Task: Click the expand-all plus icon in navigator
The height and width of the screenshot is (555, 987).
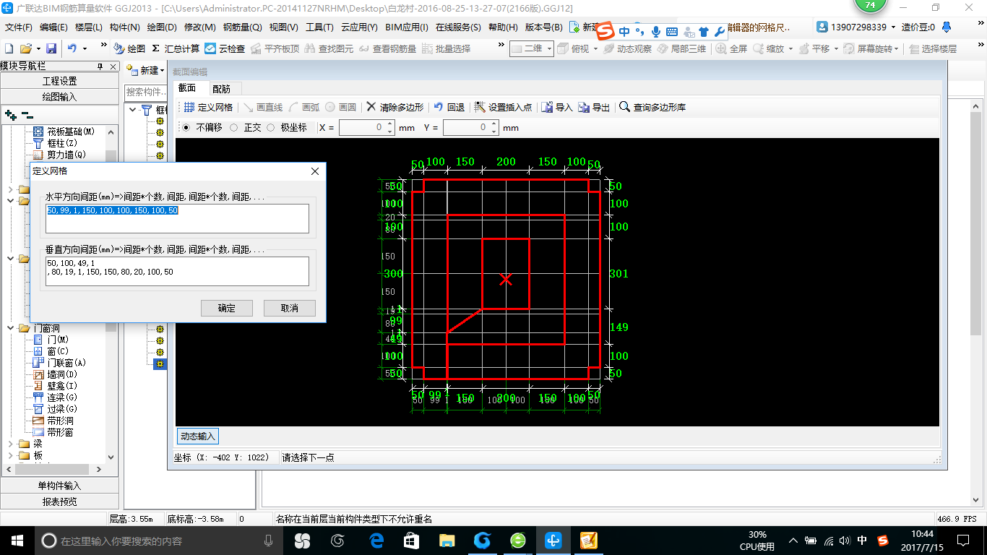Action: pos(11,114)
